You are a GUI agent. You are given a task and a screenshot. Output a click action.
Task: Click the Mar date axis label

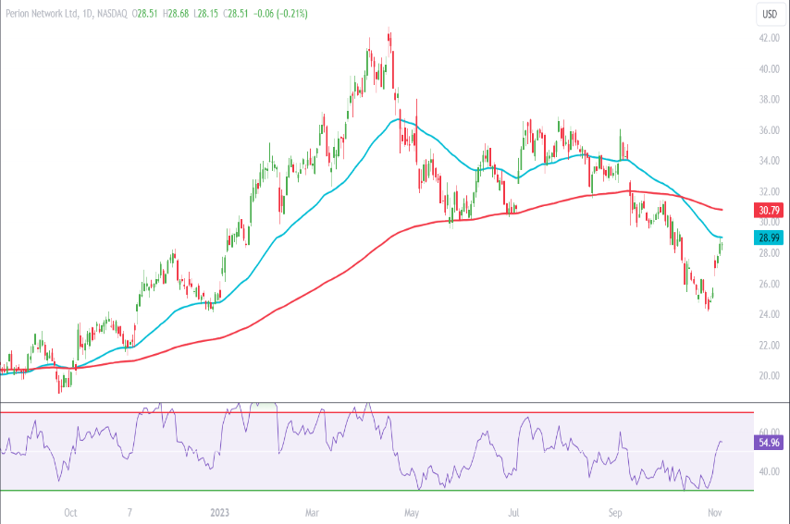click(312, 513)
